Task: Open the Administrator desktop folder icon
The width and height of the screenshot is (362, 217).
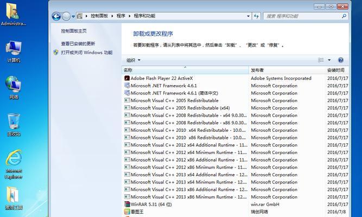Action: [x=14, y=14]
